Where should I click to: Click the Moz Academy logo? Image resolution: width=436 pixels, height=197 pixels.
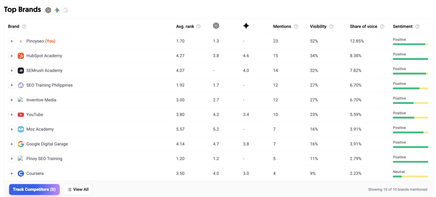[20, 129]
